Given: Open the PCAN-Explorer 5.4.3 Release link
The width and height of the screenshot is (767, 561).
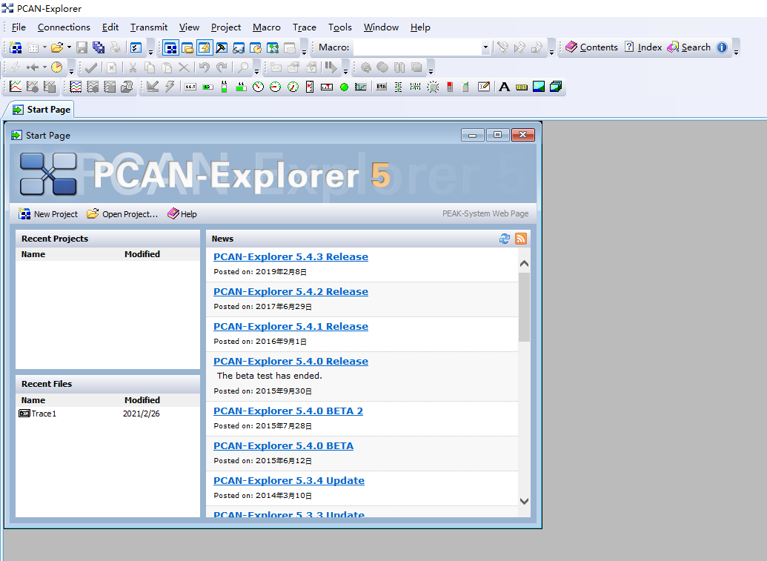Looking at the screenshot, I should point(290,256).
